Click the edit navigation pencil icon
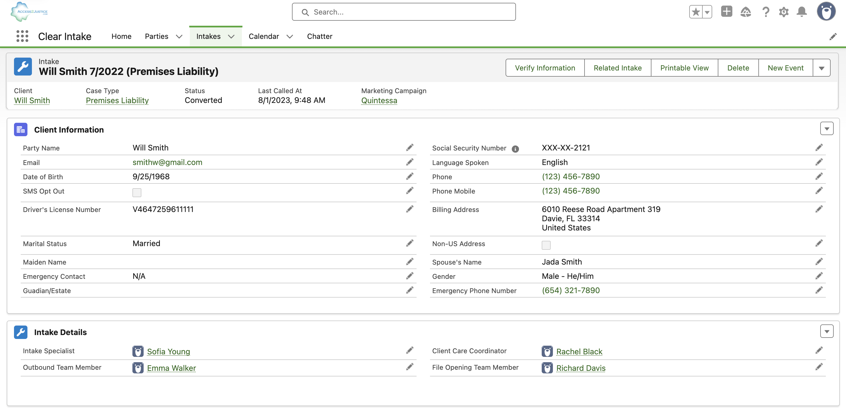 tap(833, 36)
